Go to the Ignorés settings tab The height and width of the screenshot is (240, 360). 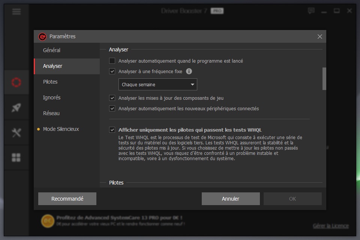(67, 97)
